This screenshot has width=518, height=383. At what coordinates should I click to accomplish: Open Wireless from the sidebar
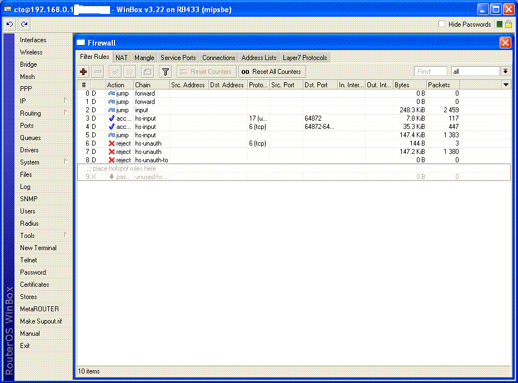31,52
